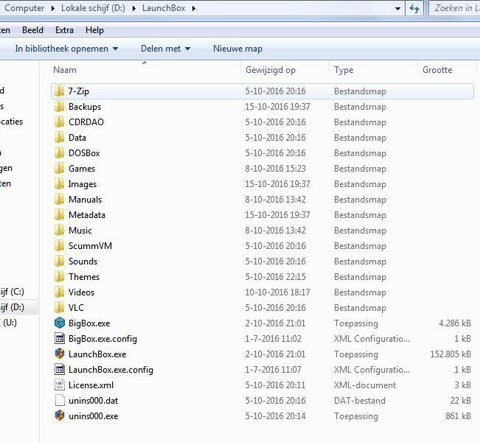The width and height of the screenshot is (480, 442).
Task: Click the date 10-10-2016 18:17
Action: point(277,292)
